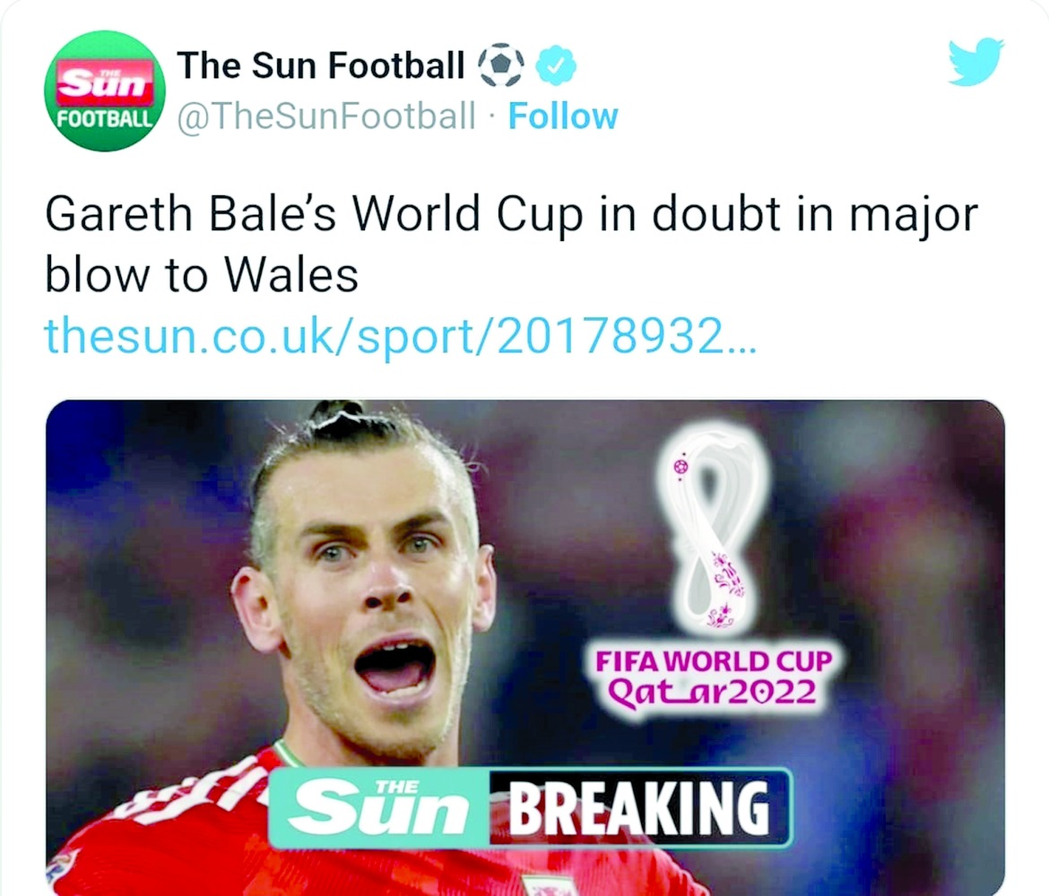Viewport: 1049px width, 896px height.
Task: Open the thesun.co.uk/sport article link
Action: [400, 335]
